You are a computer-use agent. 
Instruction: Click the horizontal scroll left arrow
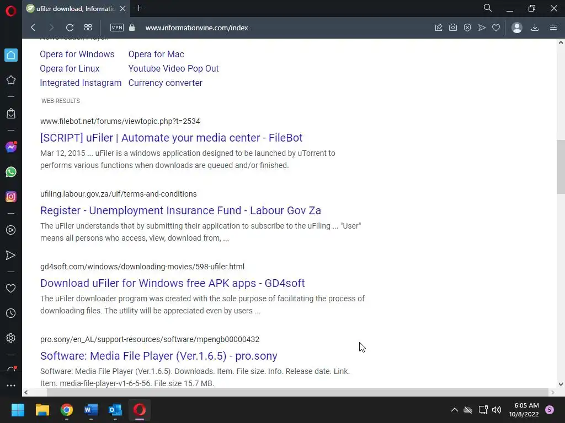[26, 392]
